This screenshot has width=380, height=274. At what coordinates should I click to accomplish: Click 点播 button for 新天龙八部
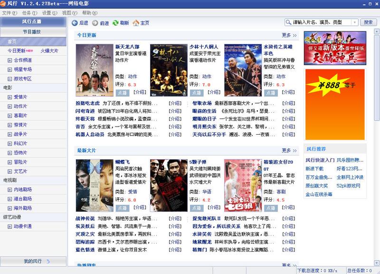pyautogui.click(x=123, y=93)
